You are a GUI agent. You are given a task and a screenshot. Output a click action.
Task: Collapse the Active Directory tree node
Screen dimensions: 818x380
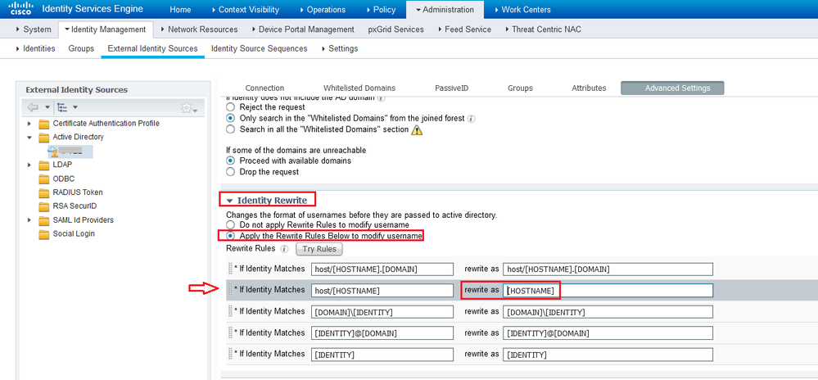[29, 138]
